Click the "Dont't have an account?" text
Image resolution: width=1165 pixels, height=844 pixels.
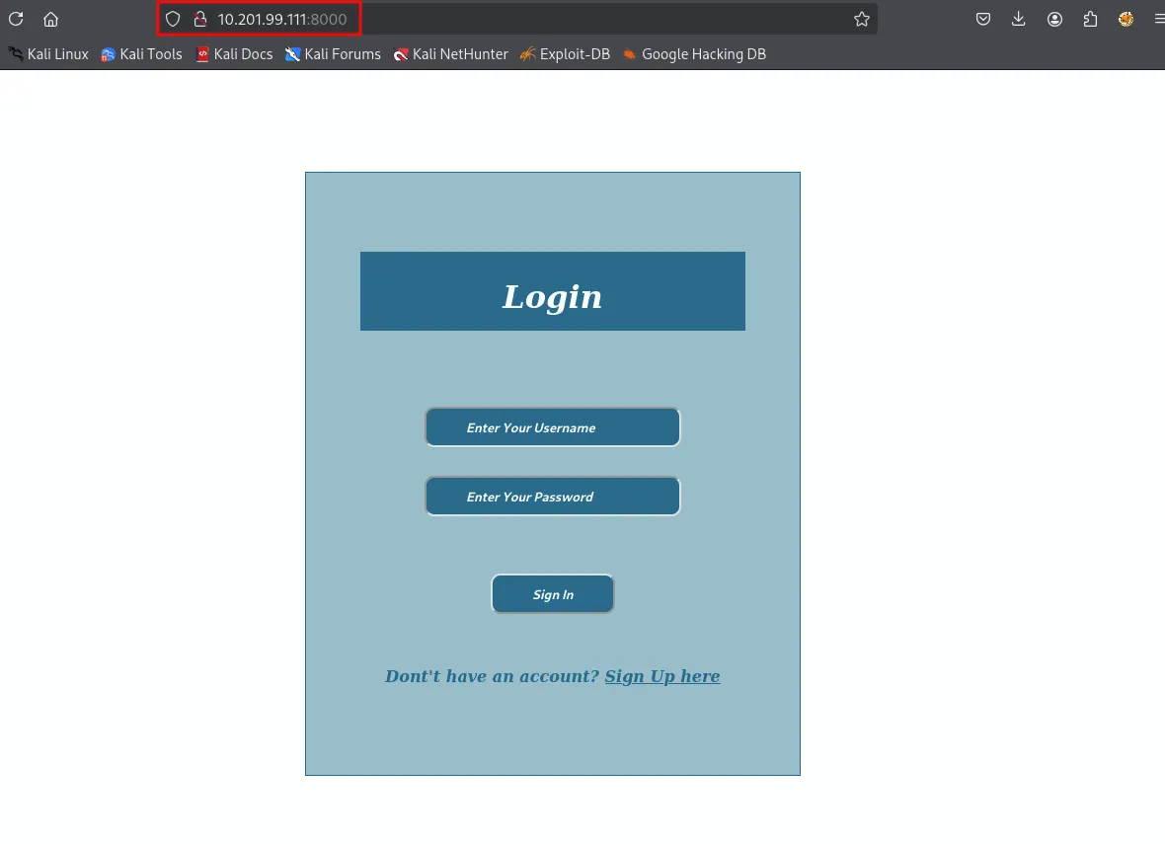(492, 676)
